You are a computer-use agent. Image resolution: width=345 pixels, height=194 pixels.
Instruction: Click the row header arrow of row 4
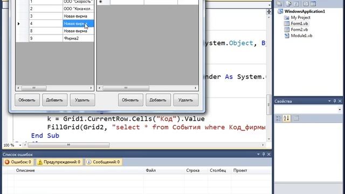pyautogui.click(x=19, y=24)
